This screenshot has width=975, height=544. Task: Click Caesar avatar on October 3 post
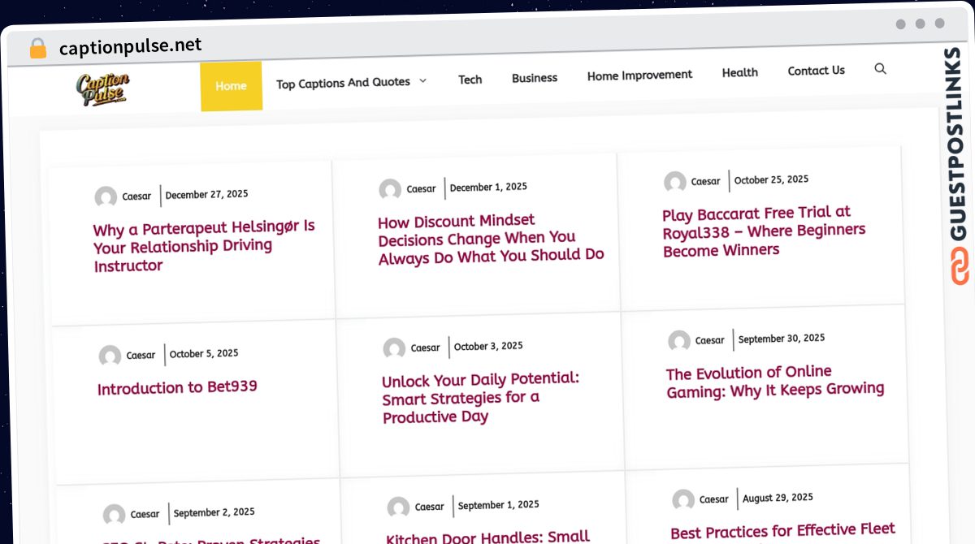pos(394,349)
